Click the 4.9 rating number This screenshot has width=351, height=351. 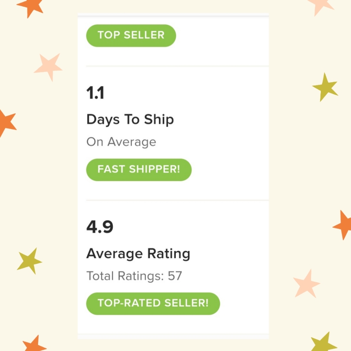(x=100, y=227)
